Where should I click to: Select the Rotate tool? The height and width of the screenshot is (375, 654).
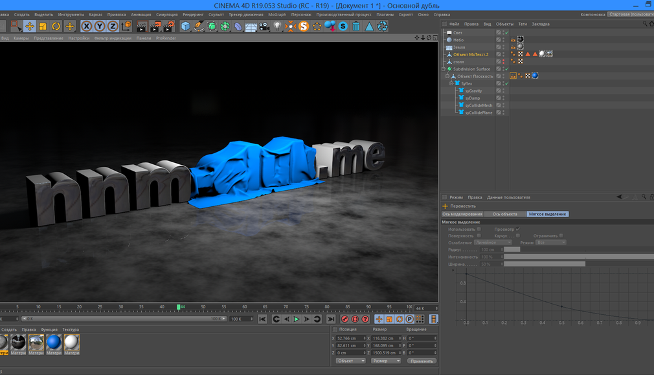coord(56,27)
